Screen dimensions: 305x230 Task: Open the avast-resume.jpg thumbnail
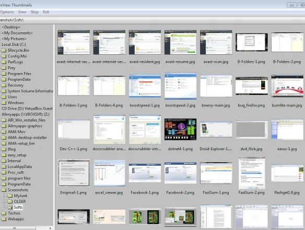pos(180,43)
